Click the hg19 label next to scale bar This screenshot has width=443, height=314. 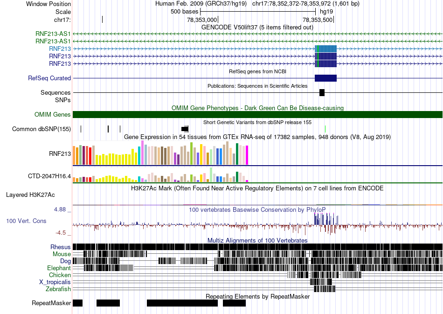click(326, 12)
